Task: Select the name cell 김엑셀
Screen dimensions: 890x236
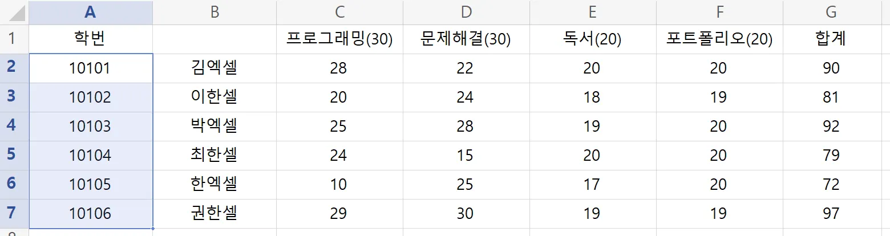Action: pos(215,68)
